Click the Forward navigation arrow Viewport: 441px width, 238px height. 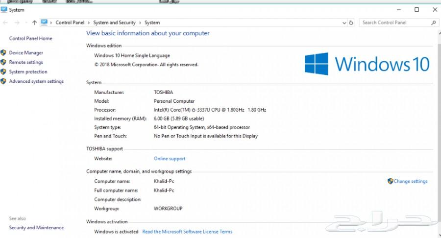(x=16, y=23)
